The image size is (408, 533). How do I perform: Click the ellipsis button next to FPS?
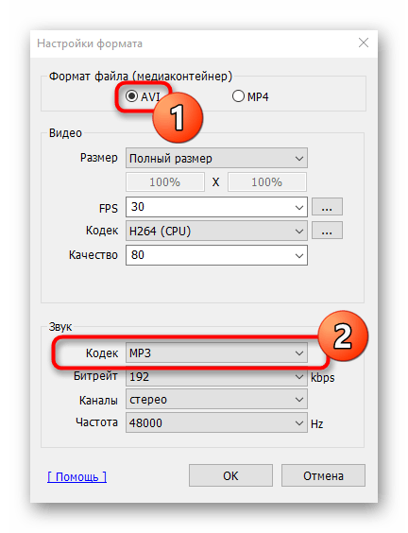pyautogui.click(x=327, y=207)
